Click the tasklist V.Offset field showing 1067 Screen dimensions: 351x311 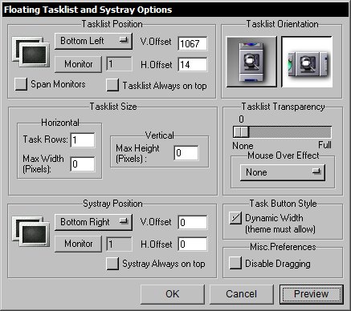pyautogui.click(x=193, y=43)
